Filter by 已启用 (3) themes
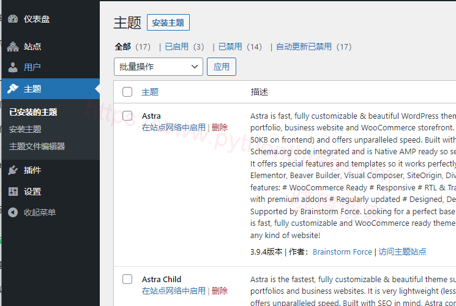The height and width of the screenshot is (306, 456). tap(184, 47)
